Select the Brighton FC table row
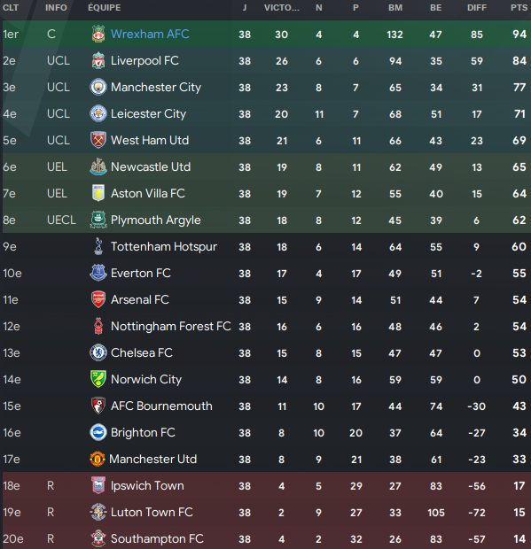The height and width of the screenshot is (549, 531). point(265,433)
